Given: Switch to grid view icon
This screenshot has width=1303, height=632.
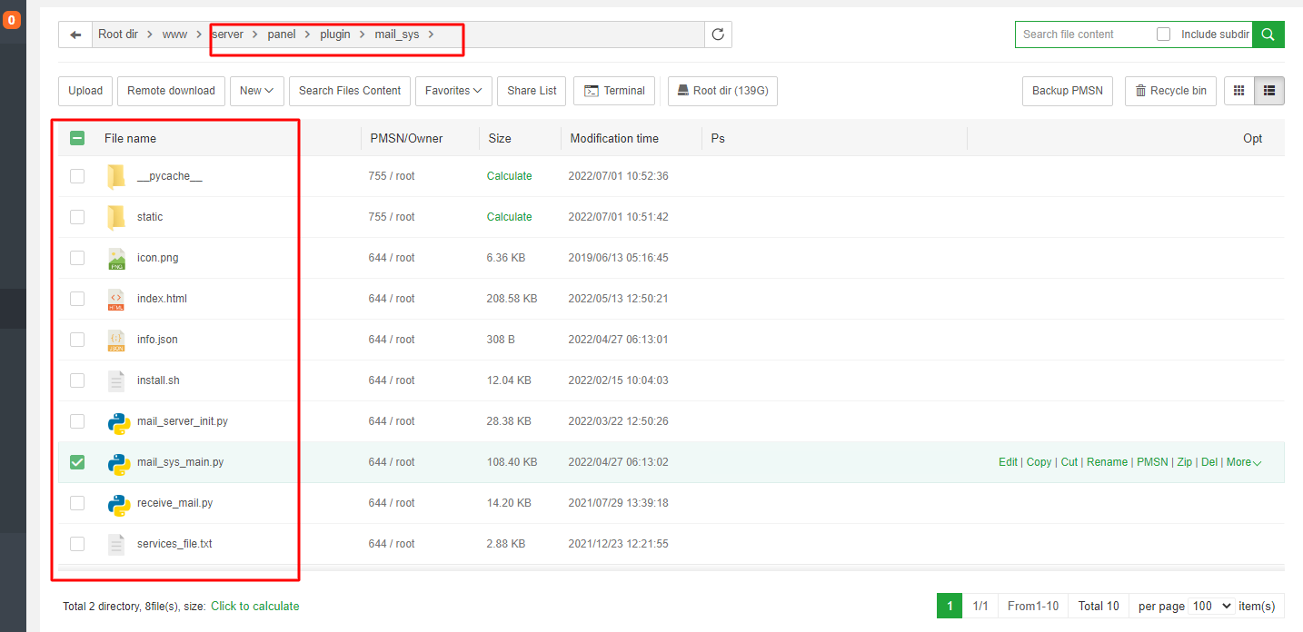Looking at the screenshot, I should click(1238, 91).
